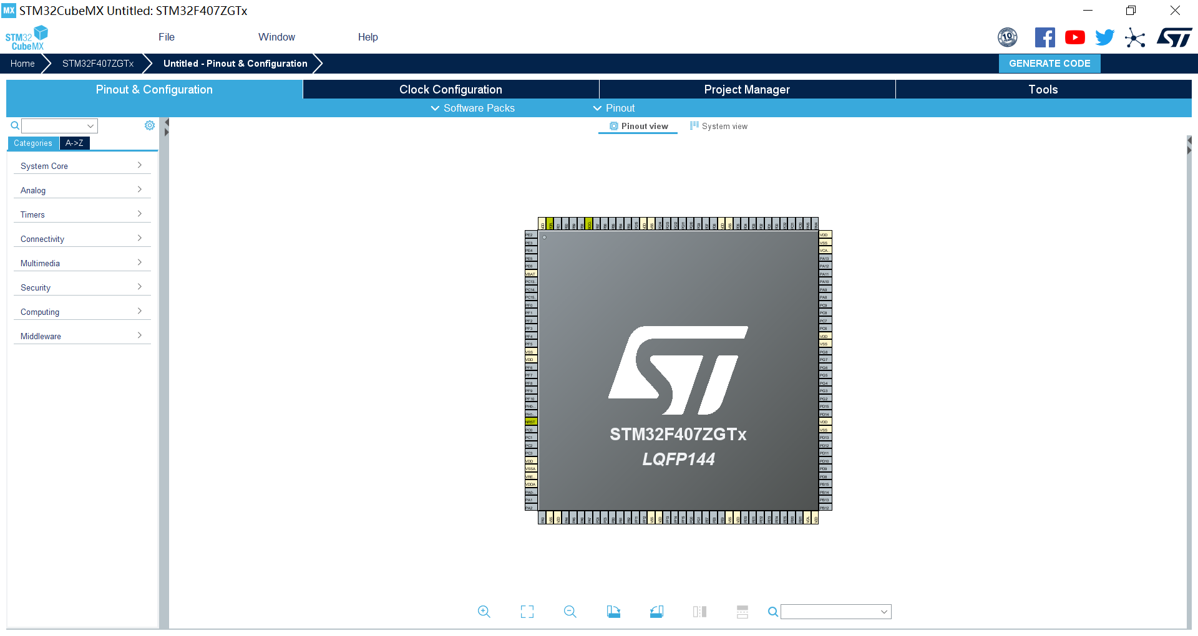Fit the pinout view to screen
This screenshot has height=636, width=1198.
coord(527,612)
